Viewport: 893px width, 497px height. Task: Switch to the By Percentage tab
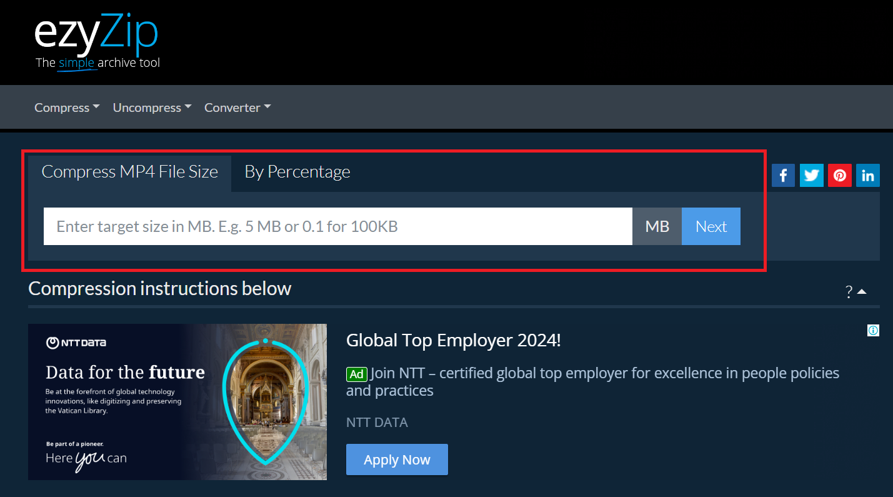pos(297,171)
